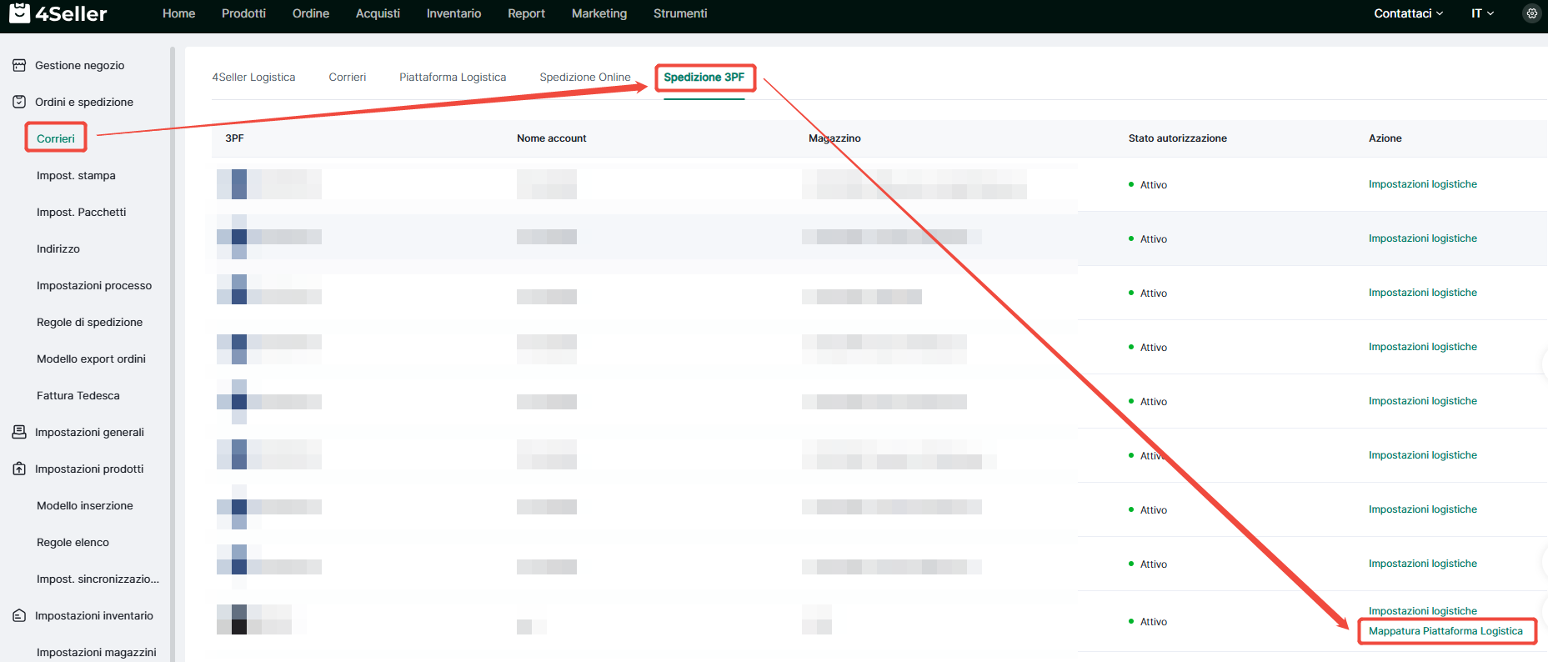Open the settings gear icon
Viewport: 1548px width, 662px height.
coord(1531,13)
